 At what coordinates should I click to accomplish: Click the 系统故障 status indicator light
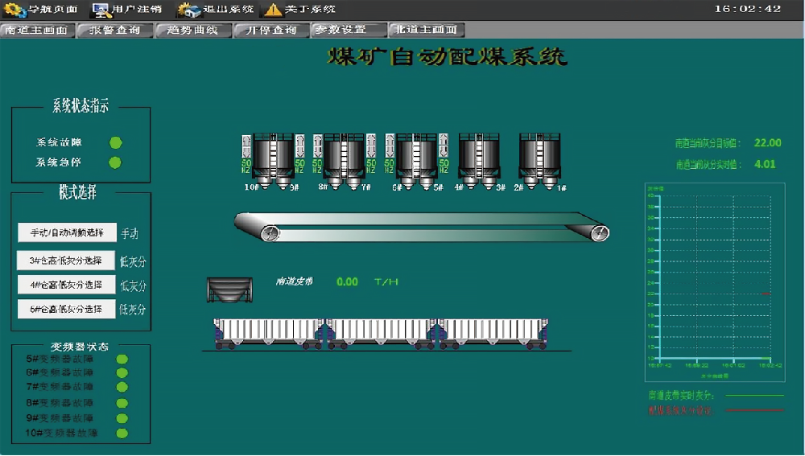[x=115, y=142]
